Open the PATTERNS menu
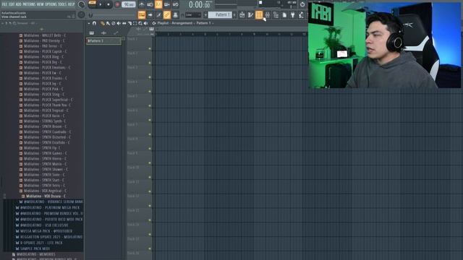This screenshot has height=260, width=463. click(x=29, y=4)
